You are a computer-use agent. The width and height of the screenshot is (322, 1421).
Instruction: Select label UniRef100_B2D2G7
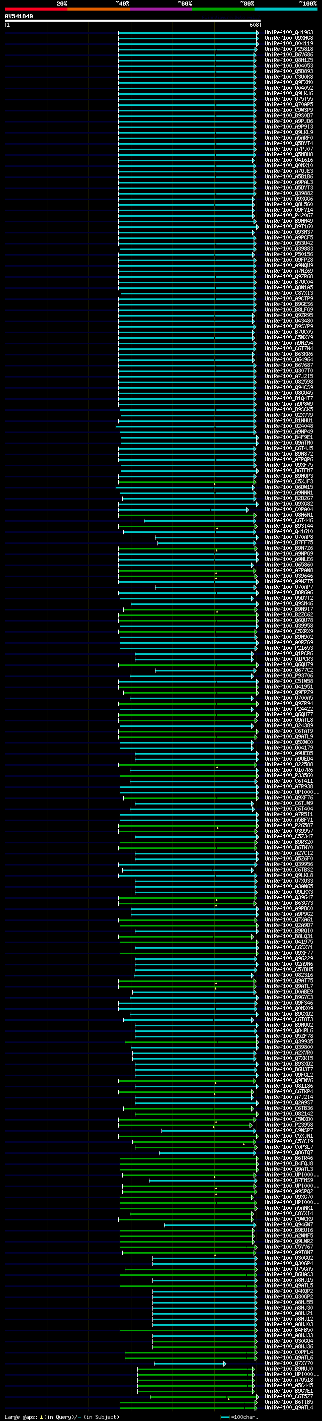(289, 498)
